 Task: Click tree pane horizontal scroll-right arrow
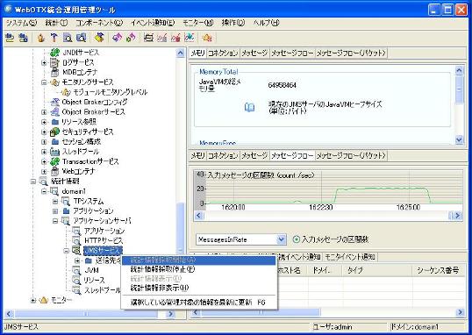pyautogui.click(x=170, y=314)
